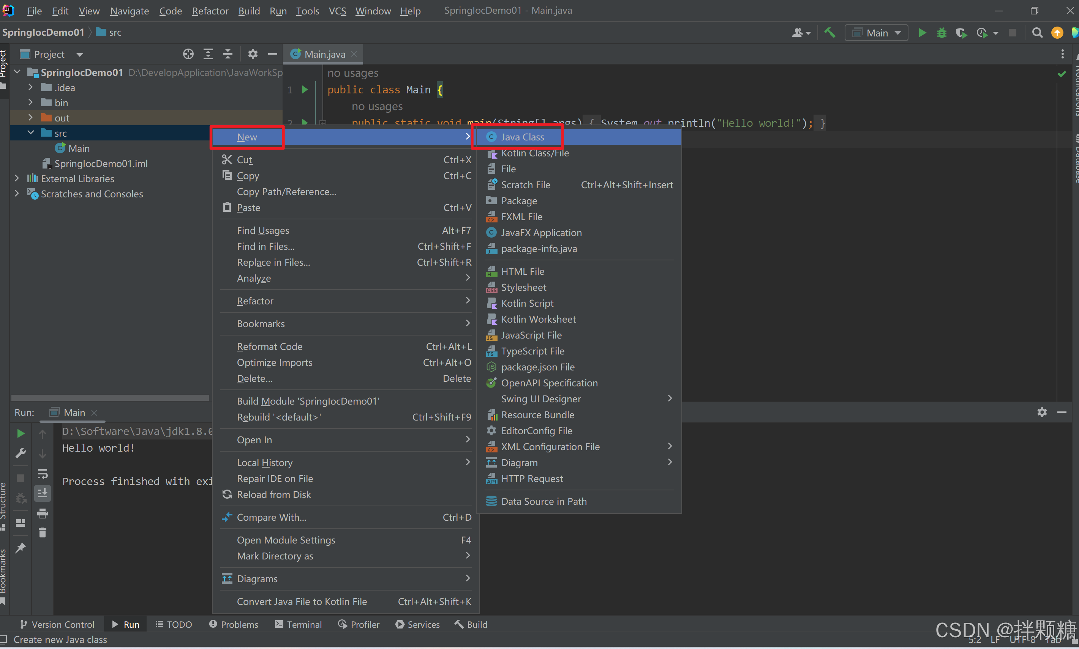
Task: Open Project panel settings gear
Action: point(253,54)
